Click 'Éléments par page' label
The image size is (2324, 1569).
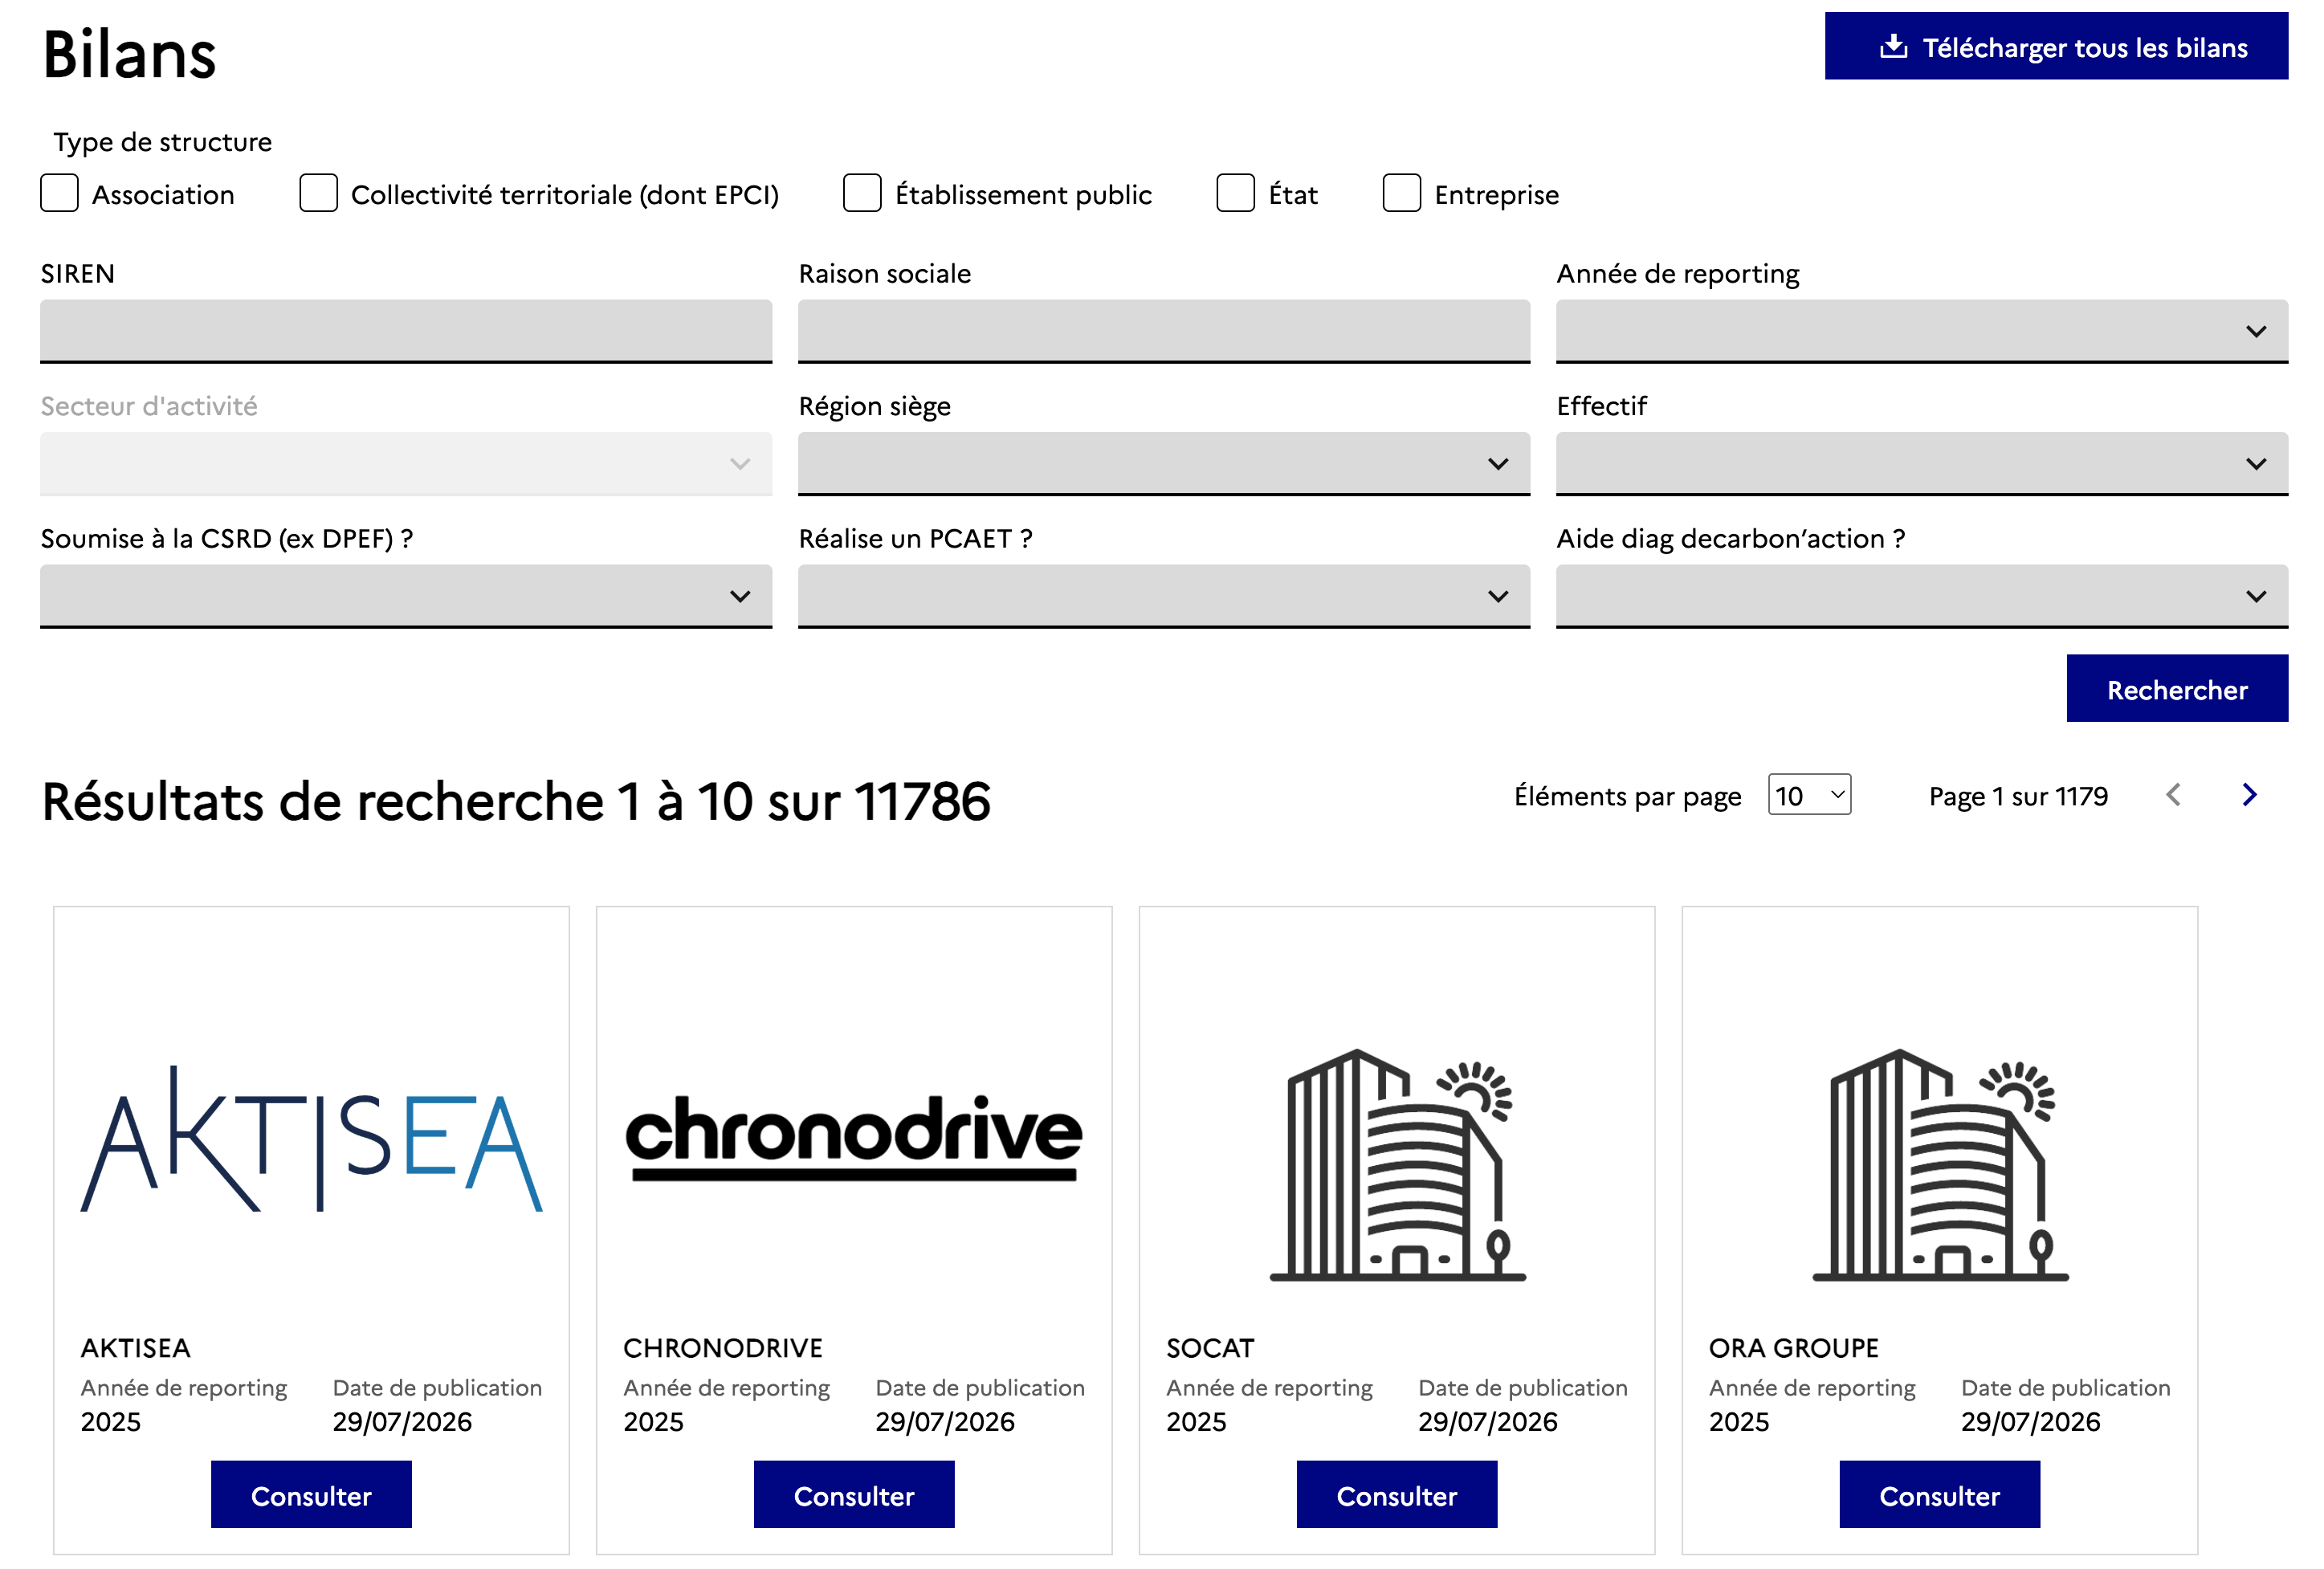point(1627,796)
